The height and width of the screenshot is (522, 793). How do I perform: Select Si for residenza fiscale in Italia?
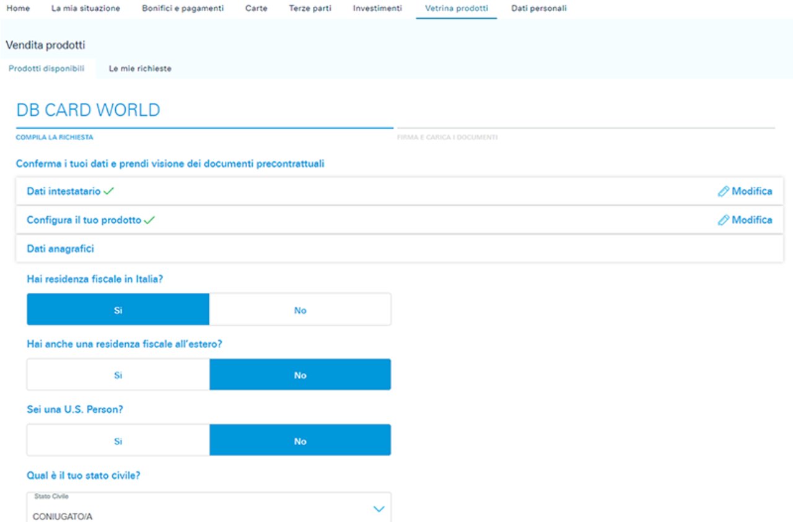click(x=118, y=310)
